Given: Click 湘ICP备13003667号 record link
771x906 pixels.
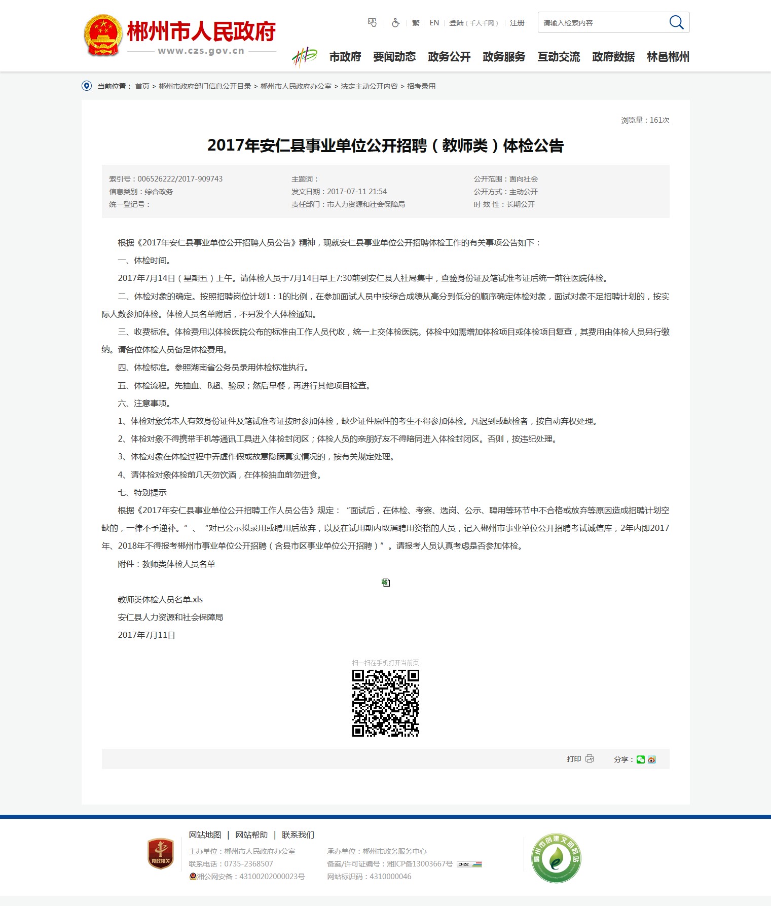Looking at the screenshot, I should (420, 864).
